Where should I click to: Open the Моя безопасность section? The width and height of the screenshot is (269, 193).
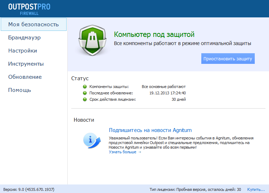33,24
